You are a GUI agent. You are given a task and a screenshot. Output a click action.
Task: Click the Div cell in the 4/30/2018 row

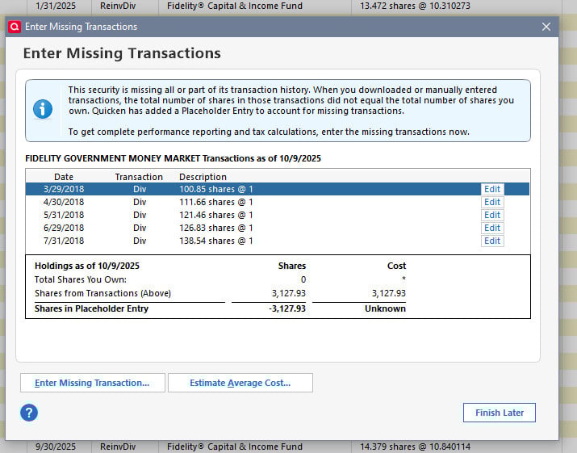(140, 202)
